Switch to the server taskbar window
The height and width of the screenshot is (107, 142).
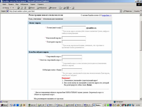(32, 105)
